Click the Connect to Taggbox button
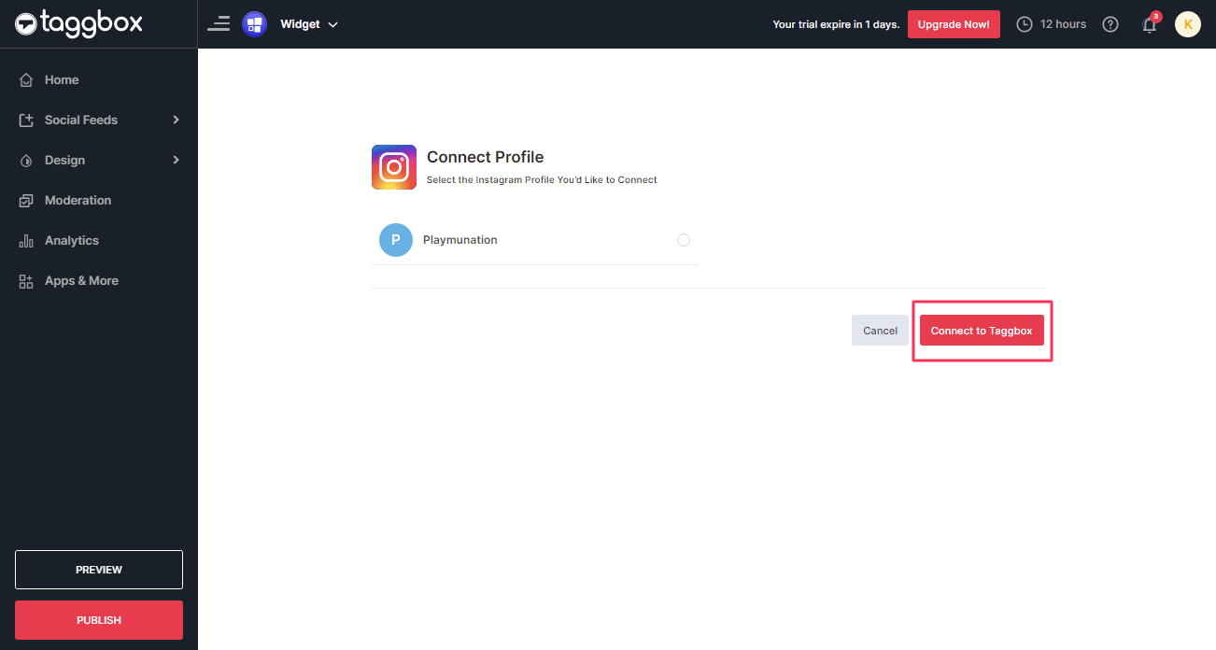 (x=982, y=330)
